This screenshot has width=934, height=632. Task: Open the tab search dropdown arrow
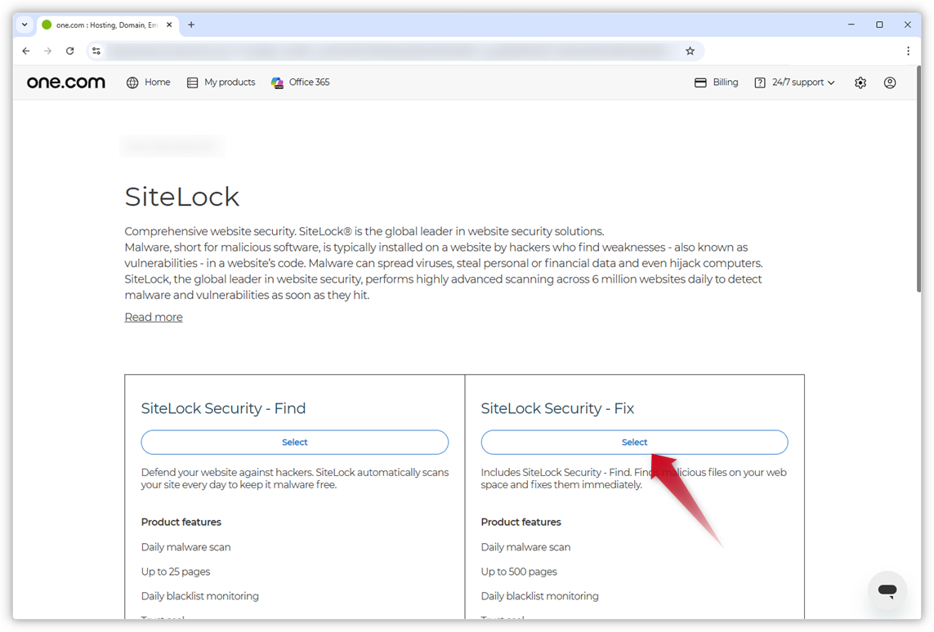point(25,24)
